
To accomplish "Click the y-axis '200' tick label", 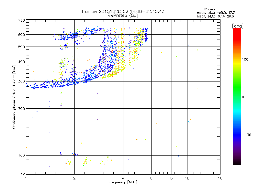I will coord(21,109).
